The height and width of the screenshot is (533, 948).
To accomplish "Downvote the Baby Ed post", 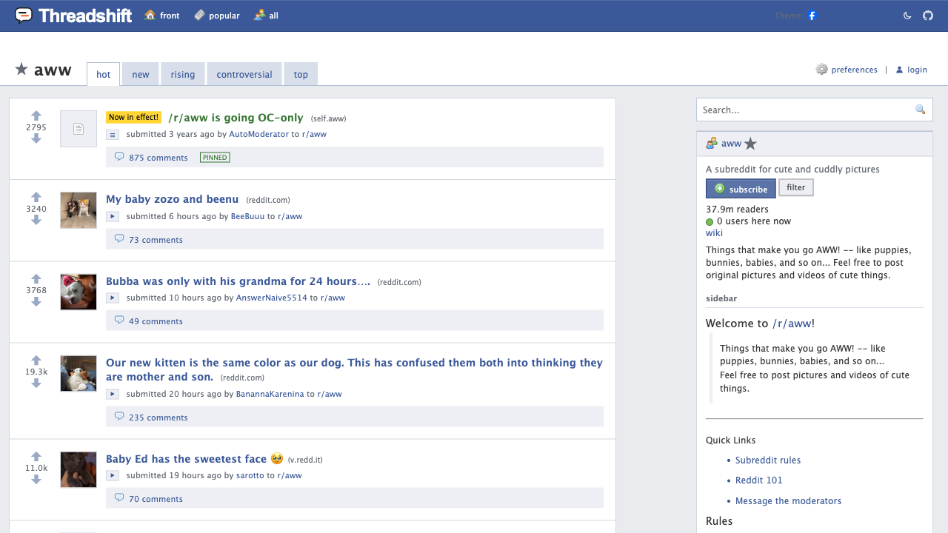I will click(36, 480).
